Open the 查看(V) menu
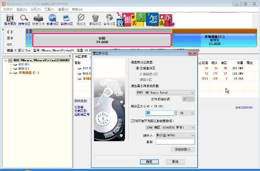This screenshot has height=171, width=260. [x=63, y=10]
